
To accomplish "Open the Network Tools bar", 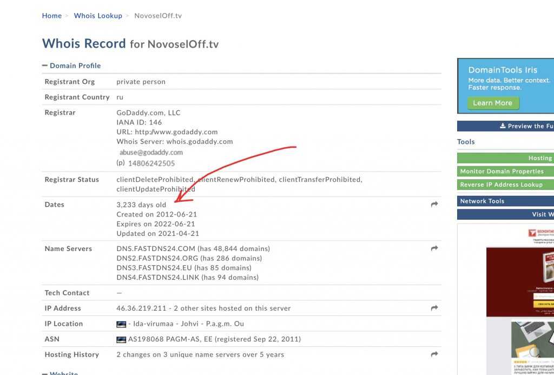I will pyautogui.click(x=505, y=201).
